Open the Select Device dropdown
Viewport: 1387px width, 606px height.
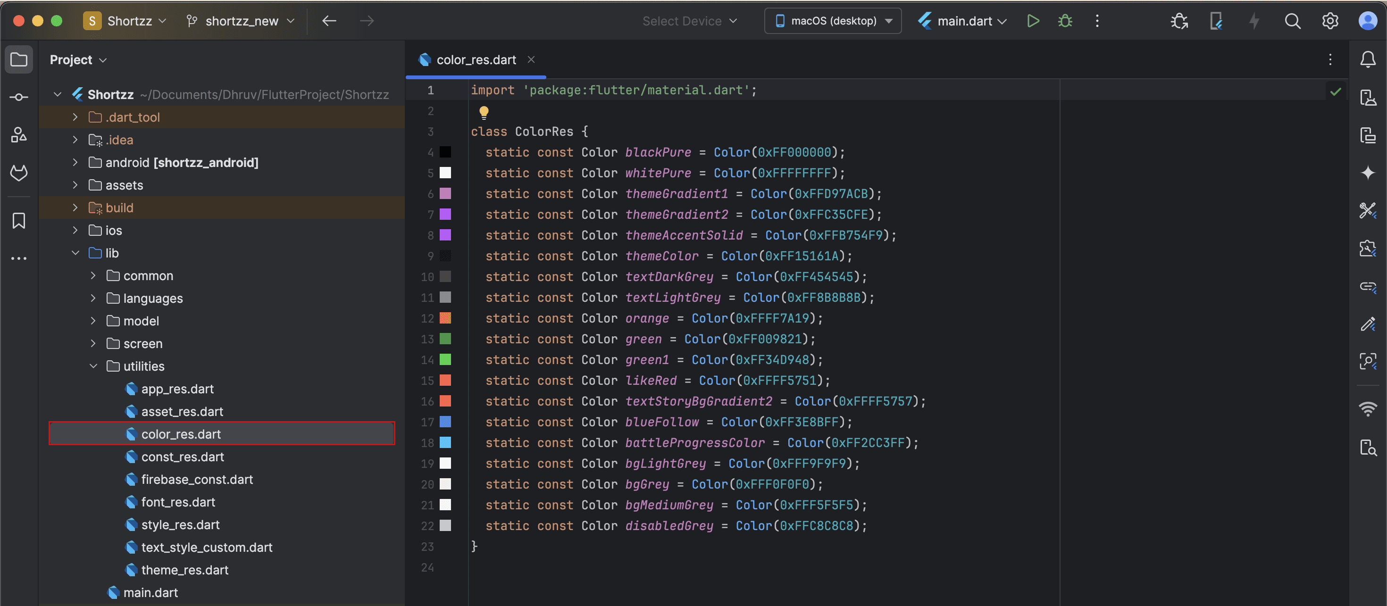click(689, 20)
